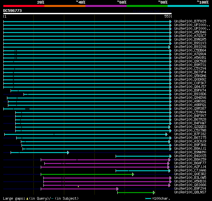Click the UniRef100_C7JAA6 label

click(190, 171)
